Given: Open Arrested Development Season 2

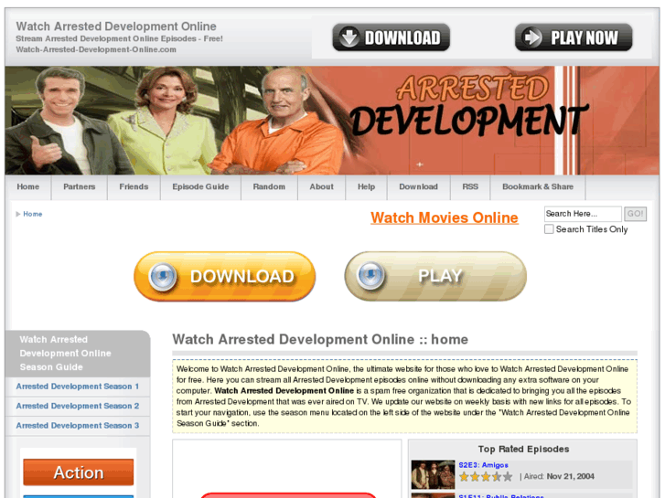Looking at the screenshot, I should click(x=78, y=406).
